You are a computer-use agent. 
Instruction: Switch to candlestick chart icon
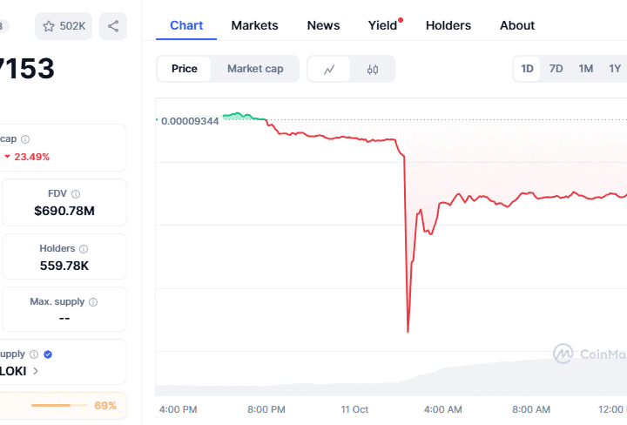373,69
